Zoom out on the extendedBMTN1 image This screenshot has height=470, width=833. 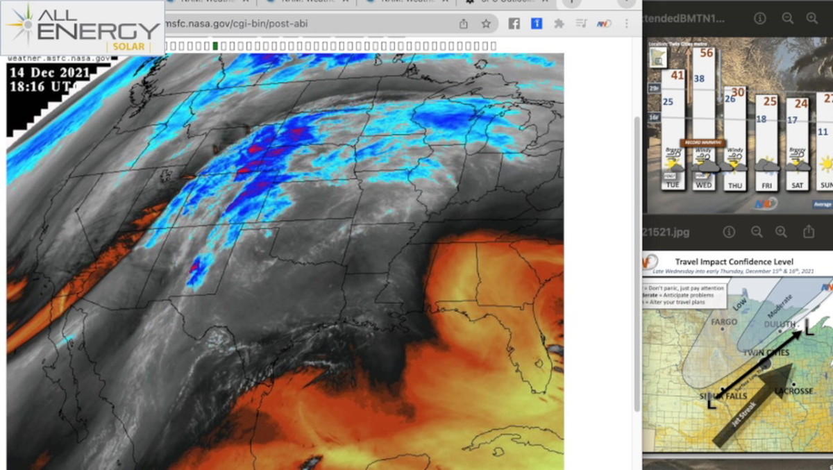click(787, 19)
